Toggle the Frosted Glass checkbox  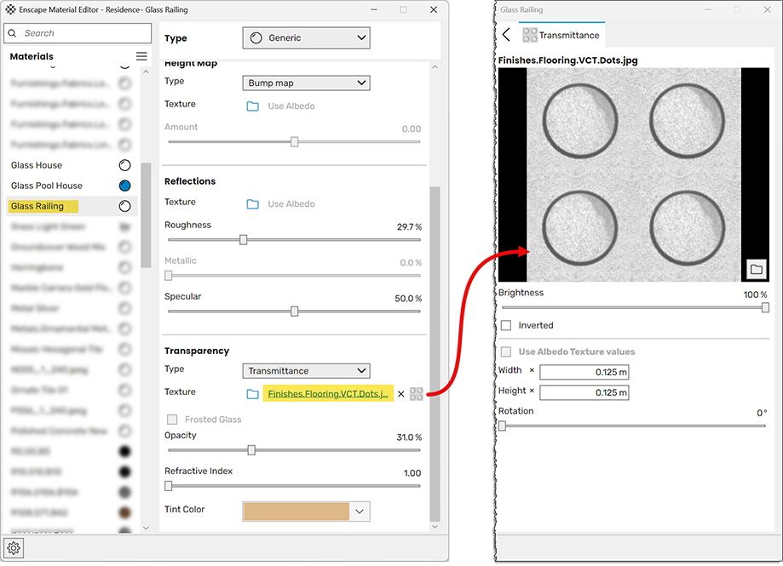point(173,420)
